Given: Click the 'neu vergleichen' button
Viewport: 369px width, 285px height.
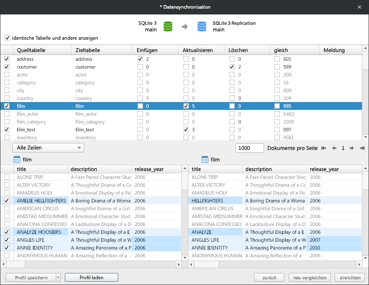Looking at the screenshot, I should (309, 277).
